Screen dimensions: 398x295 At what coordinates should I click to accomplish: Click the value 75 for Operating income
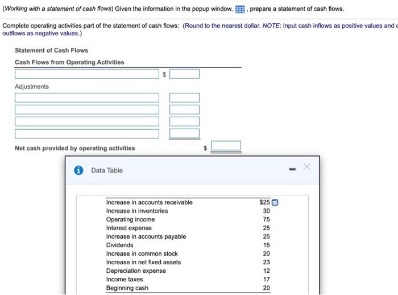tap(266, 219)
